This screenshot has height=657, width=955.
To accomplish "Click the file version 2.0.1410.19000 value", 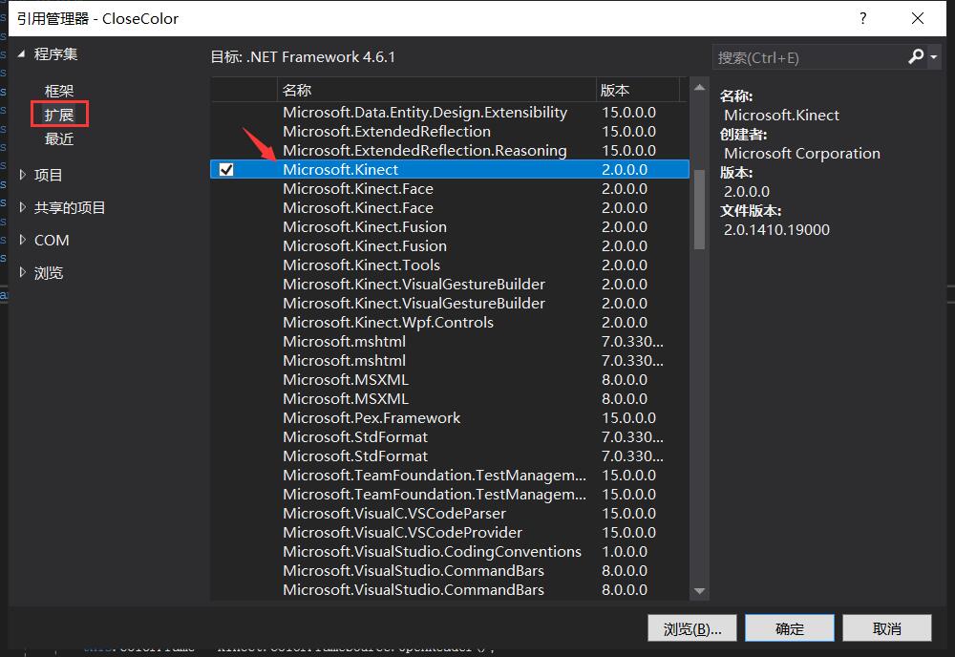I will pos(776,229).
